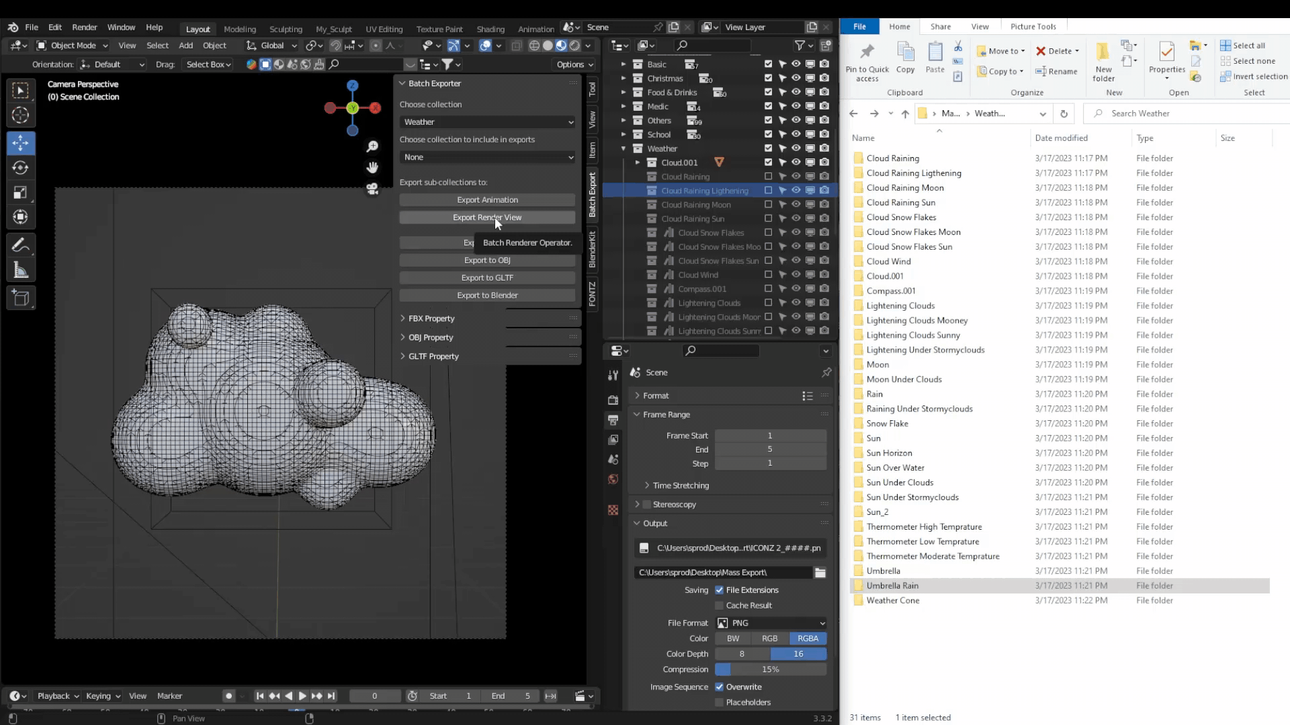Open the Choose collection Weather dropdown
The image size is (1290, 725).
point(487,122)
